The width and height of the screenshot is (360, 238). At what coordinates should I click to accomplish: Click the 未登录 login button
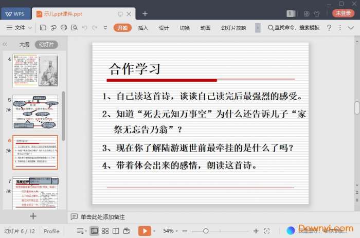[x=343, y=13]
